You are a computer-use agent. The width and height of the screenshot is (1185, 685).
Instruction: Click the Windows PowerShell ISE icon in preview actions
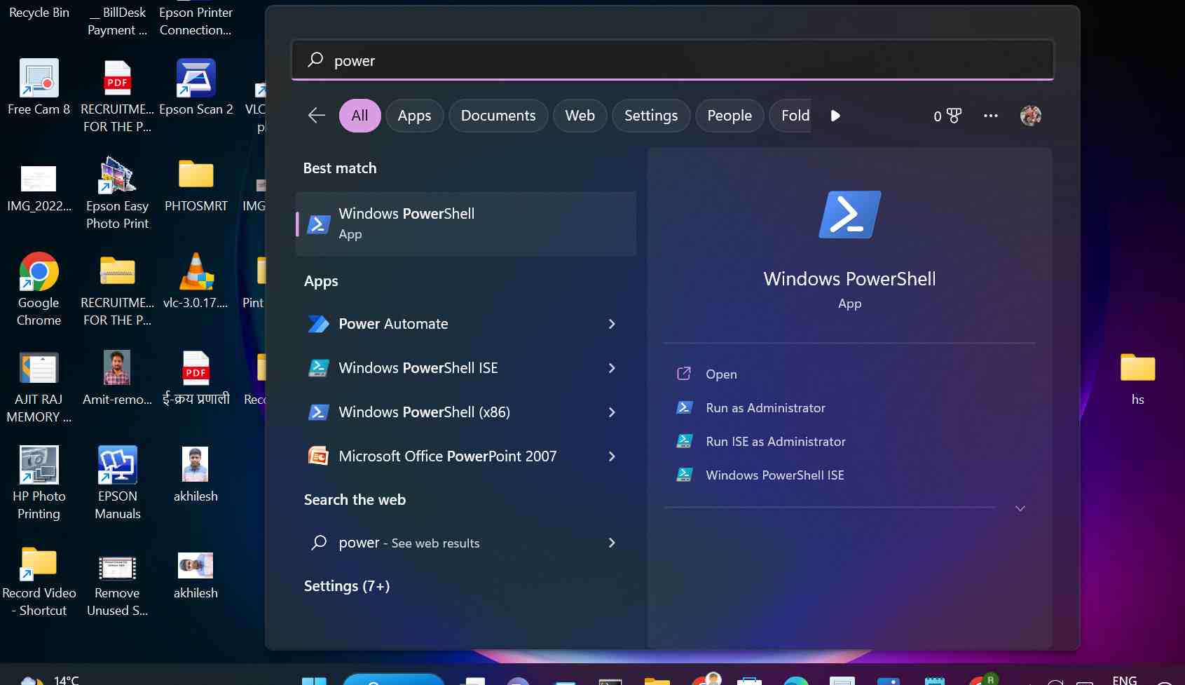click(x=684, y=475)
